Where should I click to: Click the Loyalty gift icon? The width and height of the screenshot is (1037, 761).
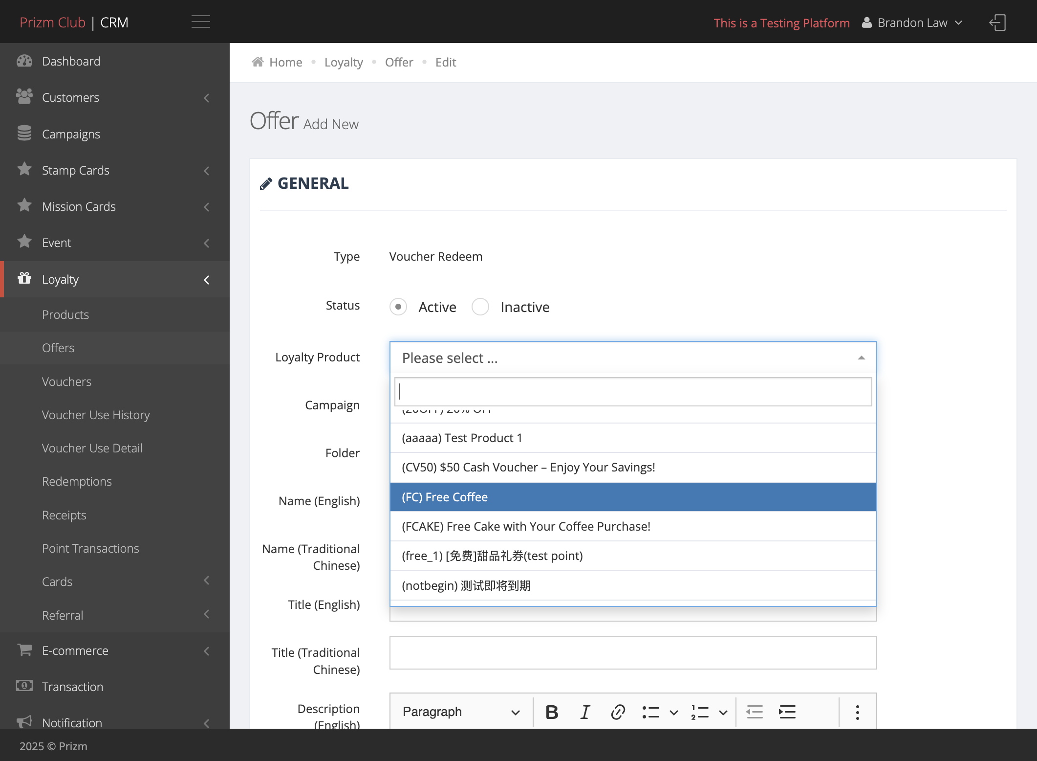(x=24, y=278)
